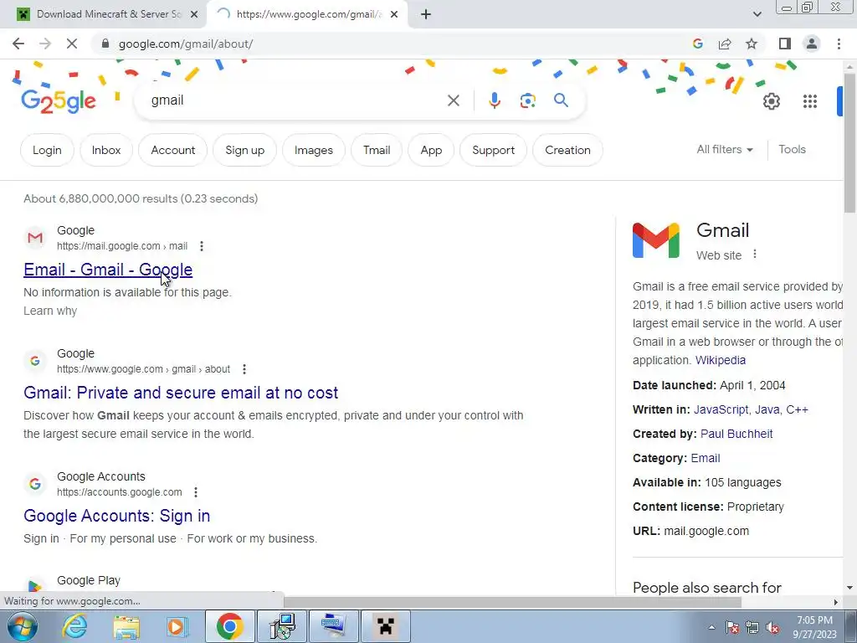
Task: Search by image using the Lens camera icon
Action: pyautogui.click(x=527, y=100)
